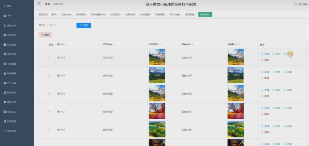Click 回复 for row 2 用户名7
Image resolution: width=309 pixels, height=146 pixels.
[288, 72]
